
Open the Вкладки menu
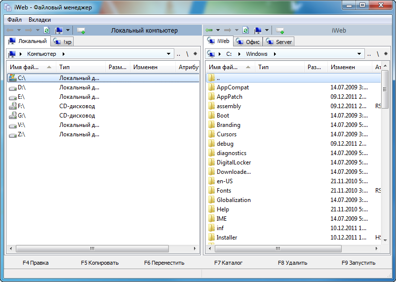tap(40, 20)
